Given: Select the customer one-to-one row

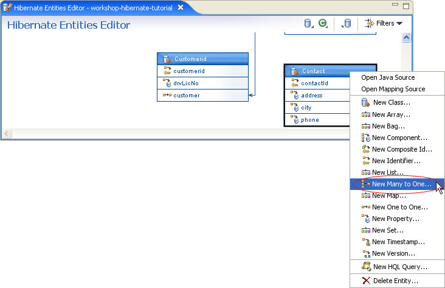Looking at the screenshot, I should pos(202,95).
